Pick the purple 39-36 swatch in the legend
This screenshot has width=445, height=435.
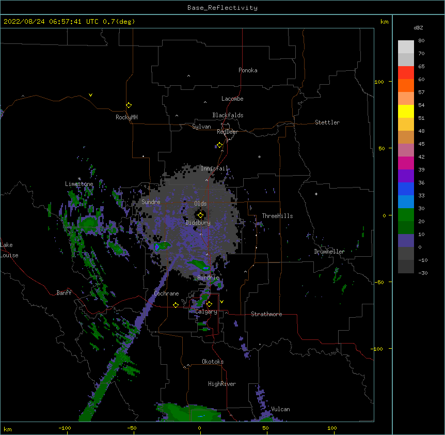point(406,176)
